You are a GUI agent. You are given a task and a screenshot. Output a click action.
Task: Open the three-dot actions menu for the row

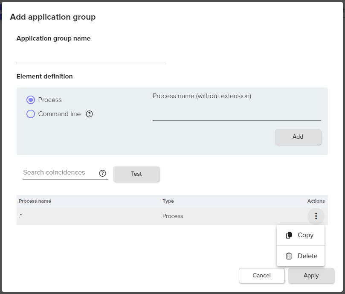pyautogui.click(x=316, y=216)
